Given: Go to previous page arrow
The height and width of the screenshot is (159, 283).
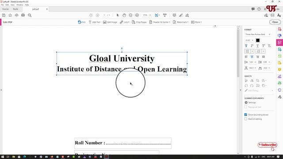Looking at the screenshot, I should coord(91,15).
